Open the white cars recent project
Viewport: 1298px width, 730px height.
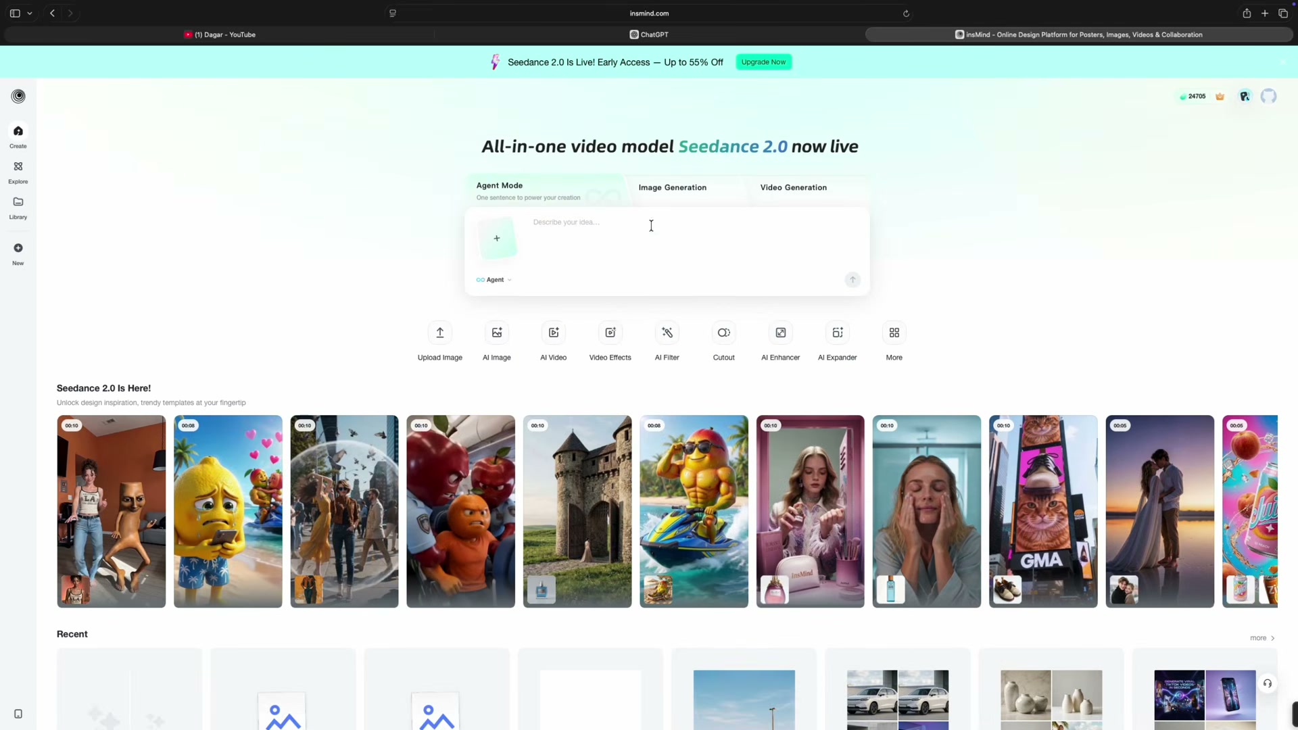898,689
